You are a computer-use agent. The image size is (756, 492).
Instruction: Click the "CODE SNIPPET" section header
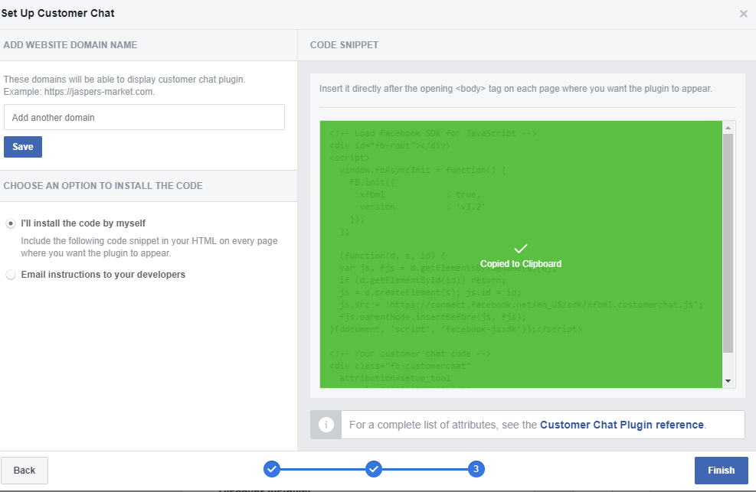[x=344, y=45]
